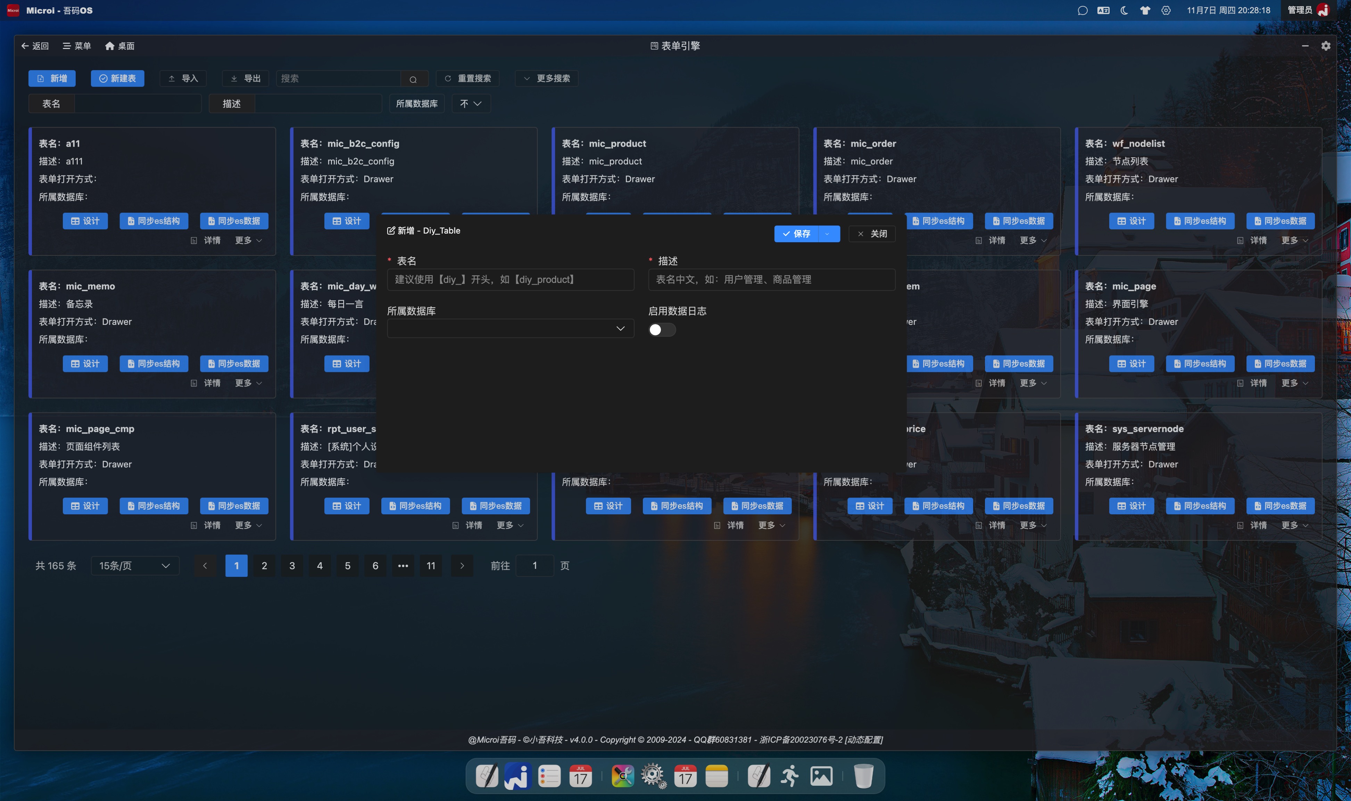Jump to page 3 in pagination
Viewport: 1351px width, 801px height.
coord(292,566)
